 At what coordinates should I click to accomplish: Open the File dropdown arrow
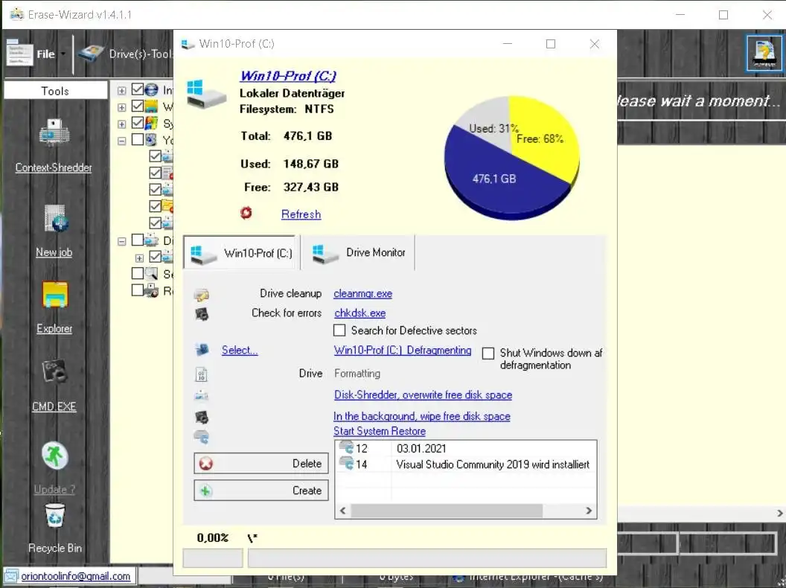[63, 54]
